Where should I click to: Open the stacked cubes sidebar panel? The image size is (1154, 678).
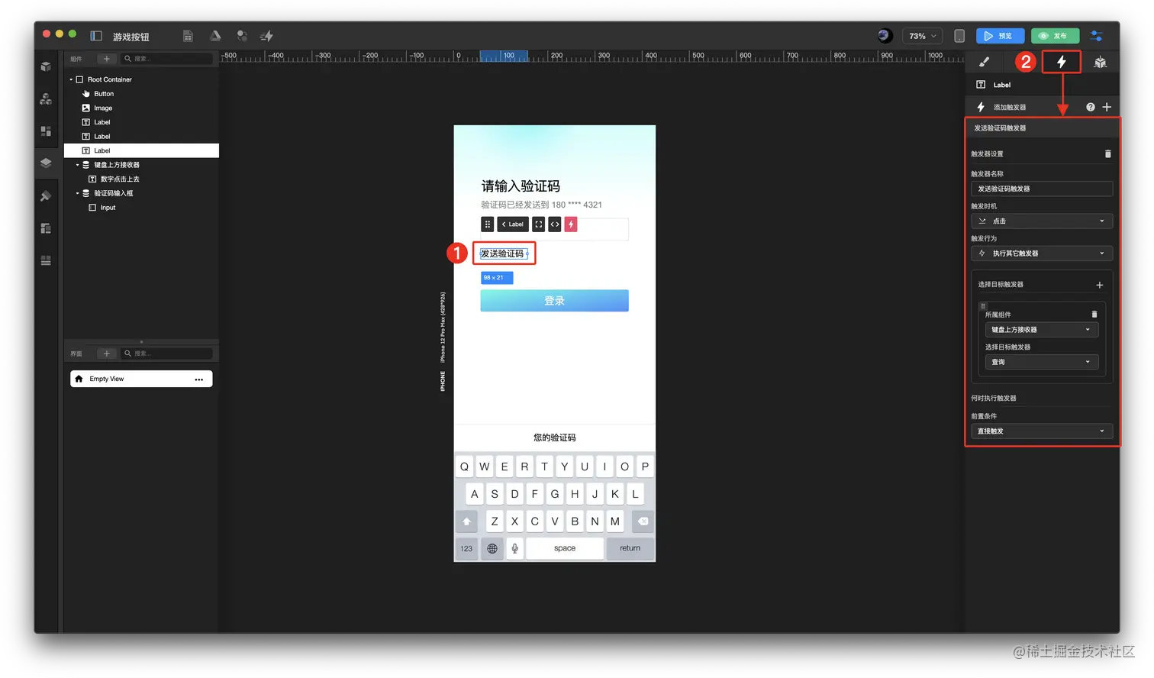click(46, 98)
